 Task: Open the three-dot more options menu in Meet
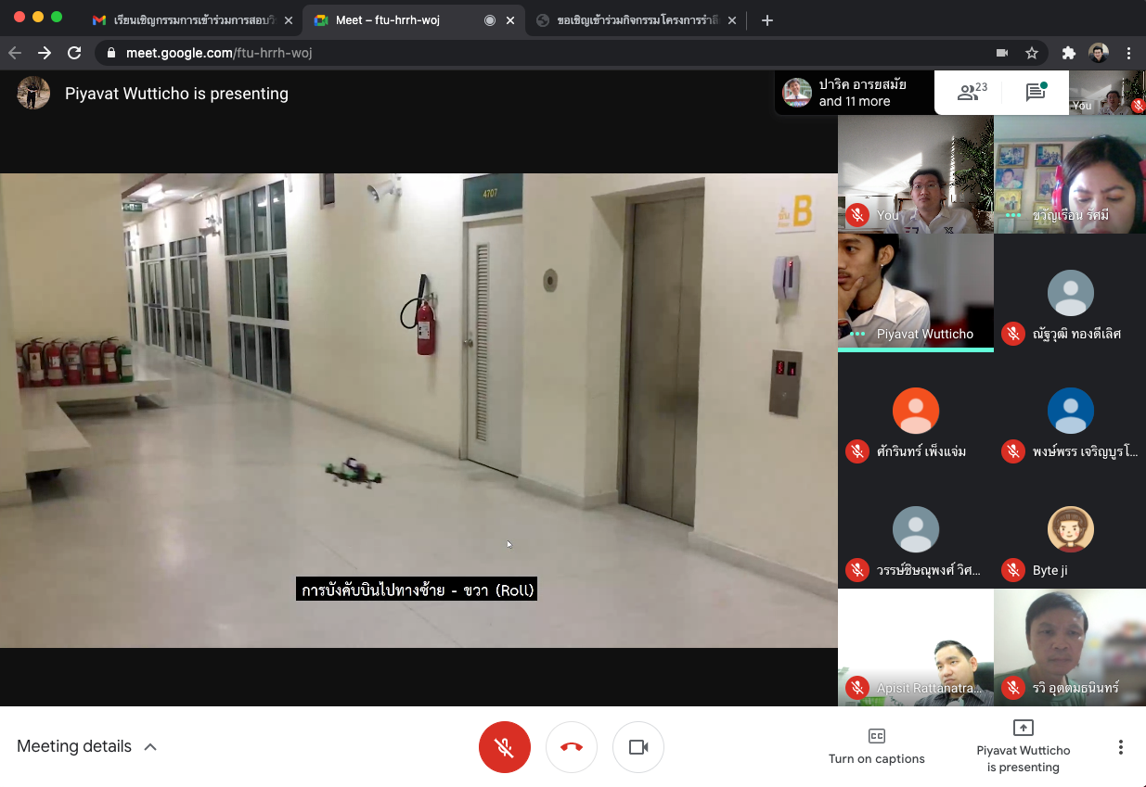[1120, 747]
